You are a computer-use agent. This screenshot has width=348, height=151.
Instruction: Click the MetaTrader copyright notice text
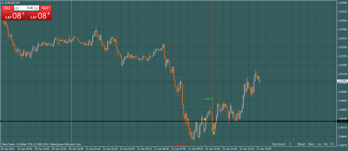(x=41, y=144)
